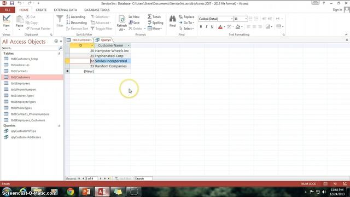Run Spelling check
This screenshot has width=350, height=197.
pos(155,22)
